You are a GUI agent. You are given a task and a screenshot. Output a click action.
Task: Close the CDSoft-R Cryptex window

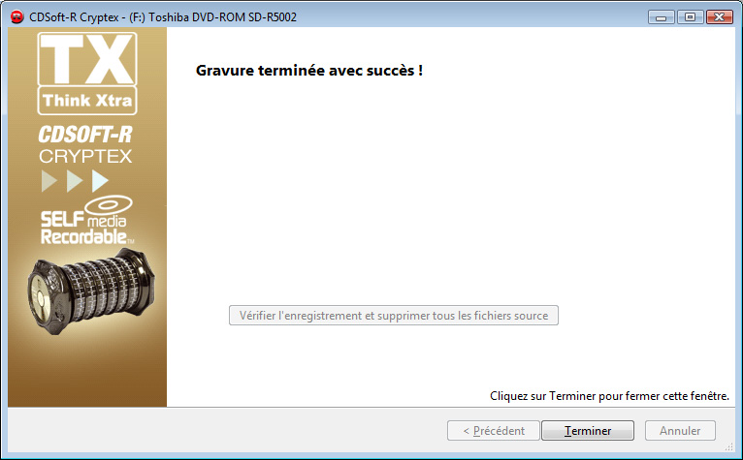(x=720, y=17)
